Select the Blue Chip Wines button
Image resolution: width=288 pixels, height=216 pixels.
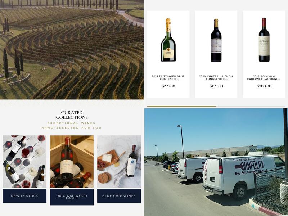pyautogui.click(x=119, y=196)
